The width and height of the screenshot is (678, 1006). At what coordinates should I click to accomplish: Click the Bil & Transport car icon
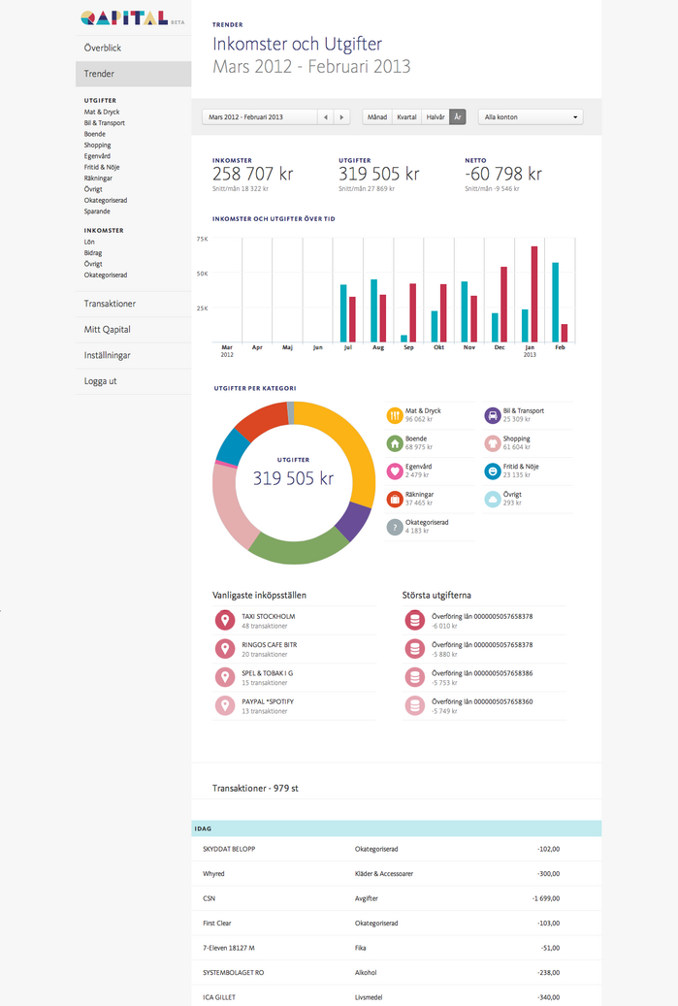493,415
